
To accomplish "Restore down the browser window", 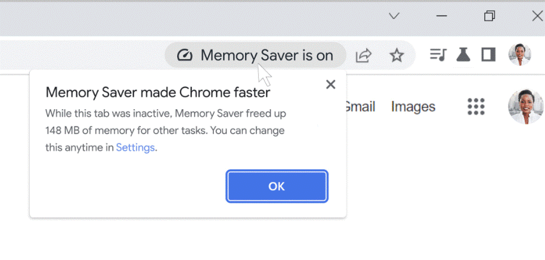I will tap(490, 16).
